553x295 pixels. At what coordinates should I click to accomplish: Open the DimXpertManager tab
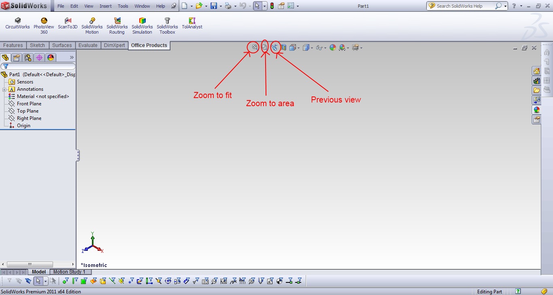click(x=39, y=58)
